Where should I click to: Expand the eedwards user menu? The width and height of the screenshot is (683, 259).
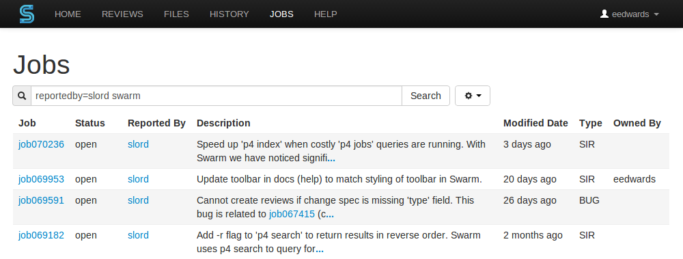tap(630, 14)
